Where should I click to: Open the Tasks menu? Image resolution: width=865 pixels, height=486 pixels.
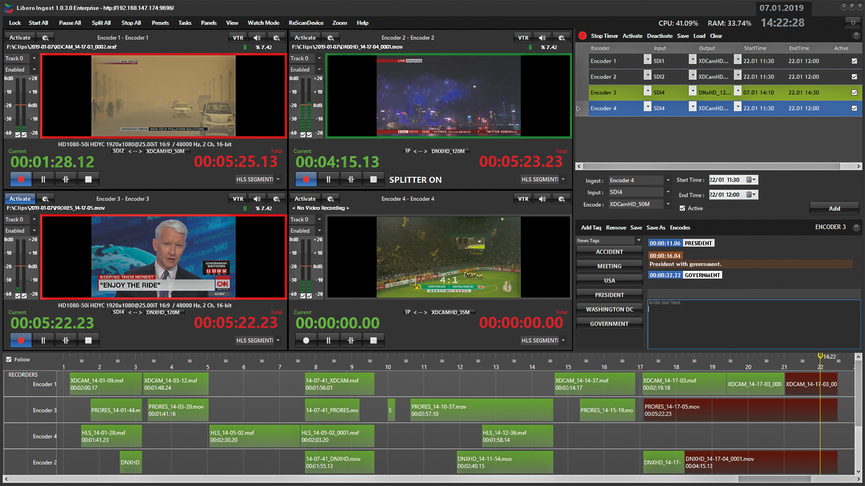coord(185,23)
